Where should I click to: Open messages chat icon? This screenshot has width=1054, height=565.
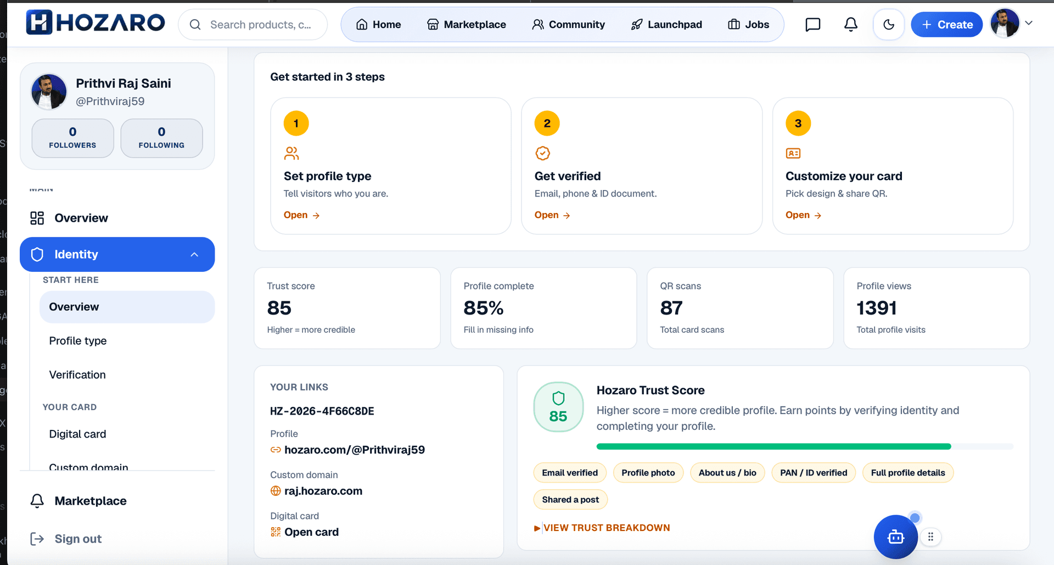[812, 25]
